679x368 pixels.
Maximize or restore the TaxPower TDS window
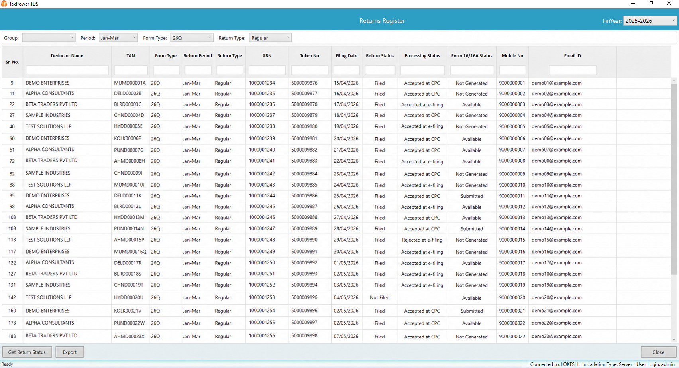click(x=651, y=4)
